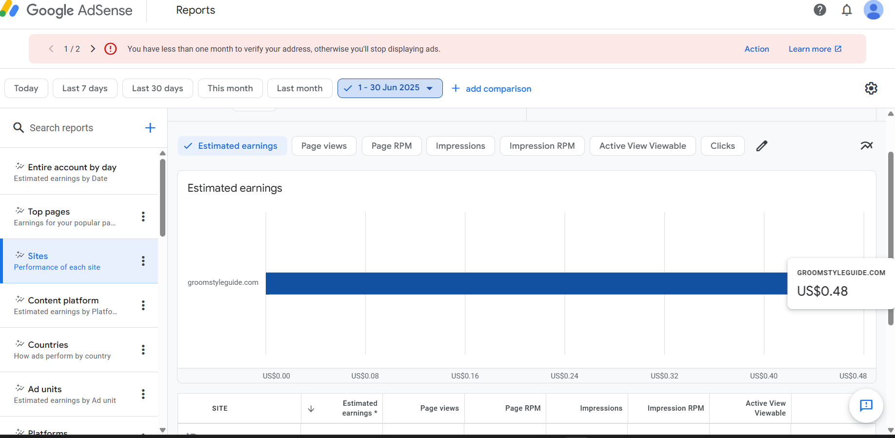Edit metrics with the pencil icon

click(762, 146)
